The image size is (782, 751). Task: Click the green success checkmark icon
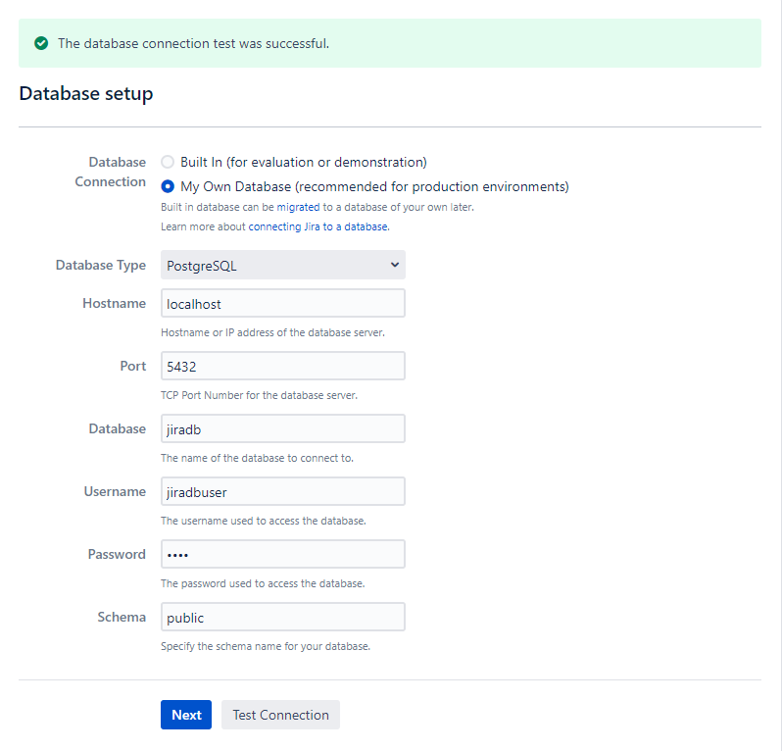pos(41,43)
